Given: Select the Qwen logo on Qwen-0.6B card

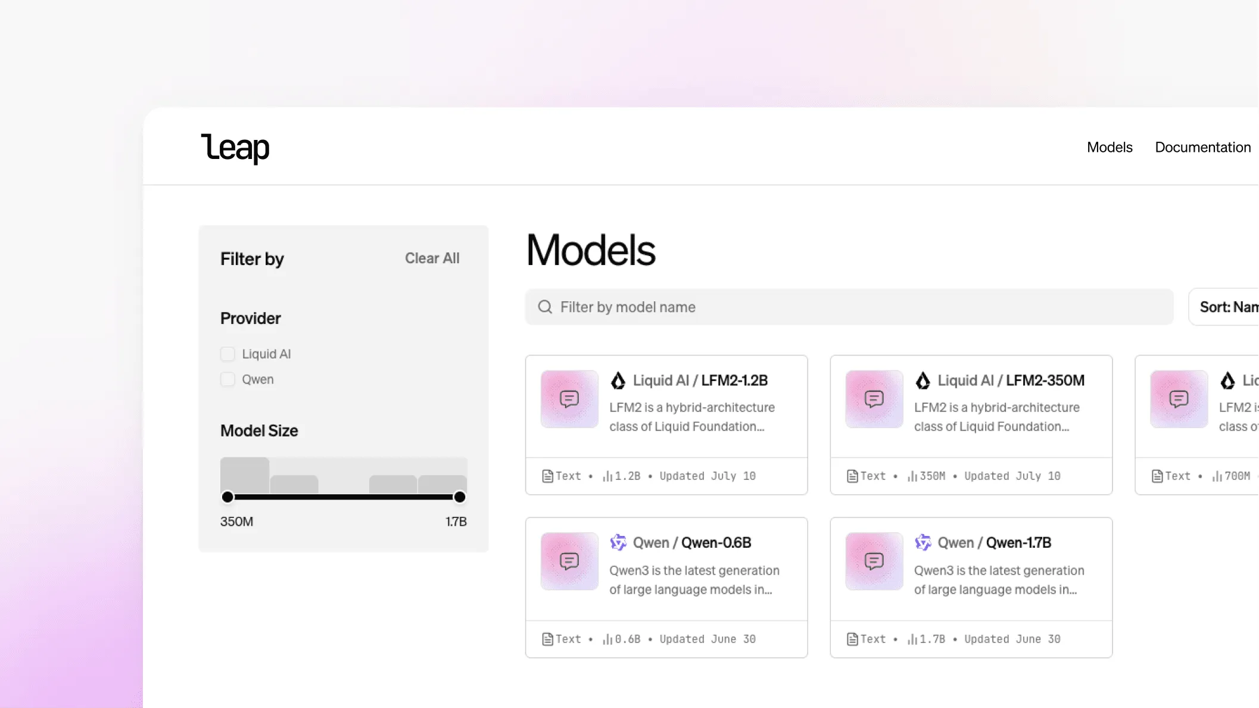Looking at the screenshot, I should 619,542.
